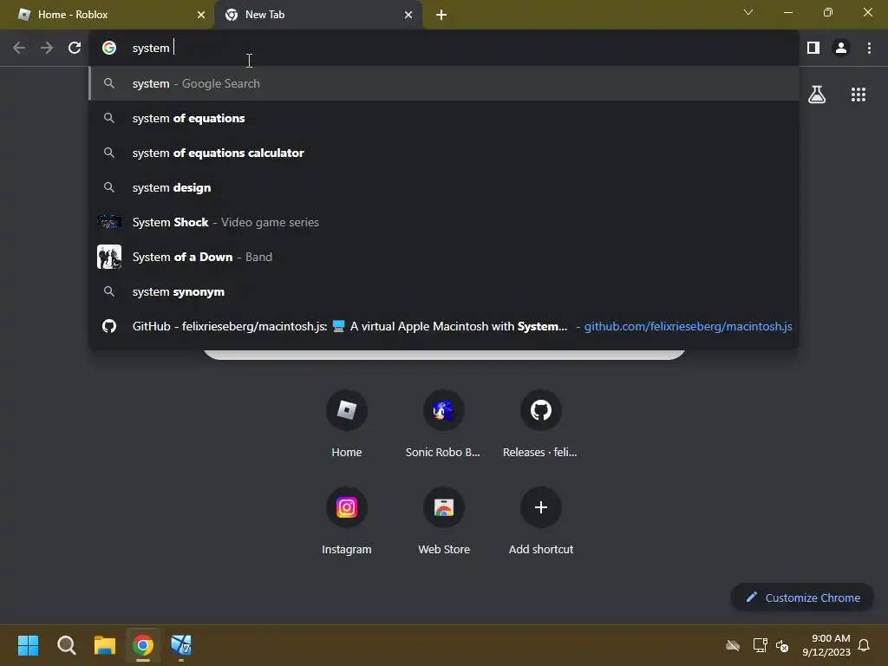Open the Chrome side panel
This screenshot has height=666, width=888.
(813, 49)
